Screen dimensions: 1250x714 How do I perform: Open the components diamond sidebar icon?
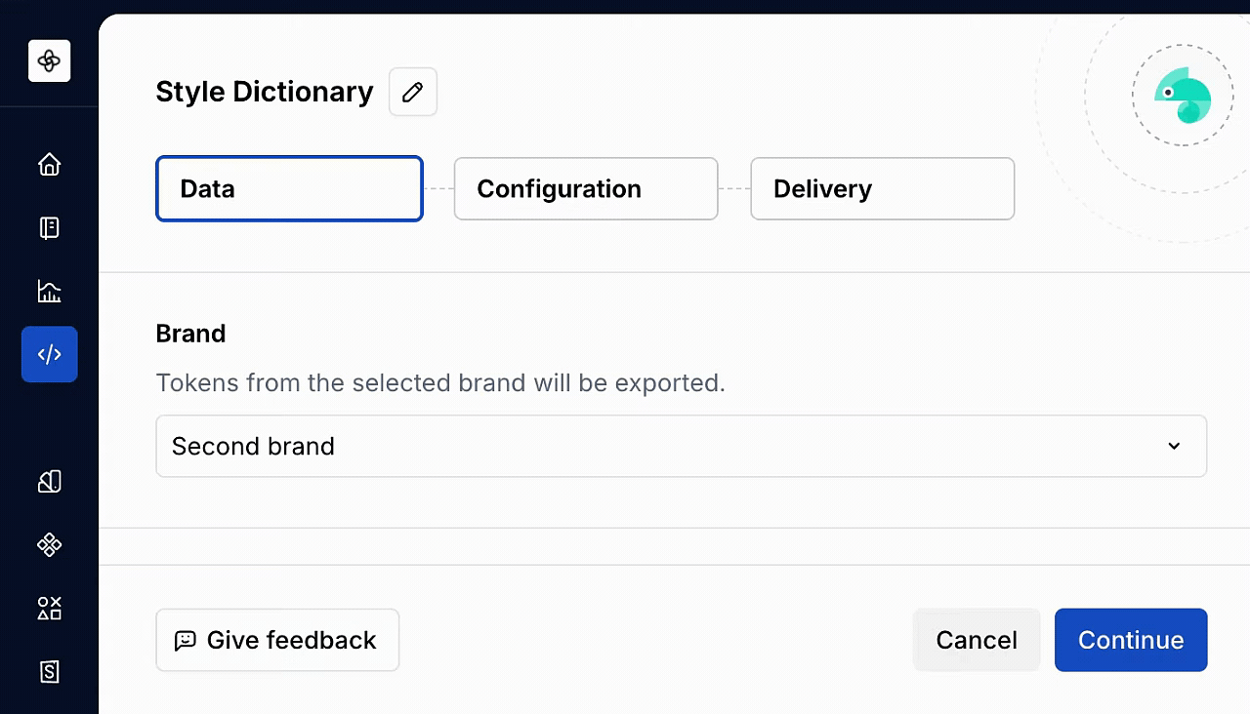click(49, 544)
